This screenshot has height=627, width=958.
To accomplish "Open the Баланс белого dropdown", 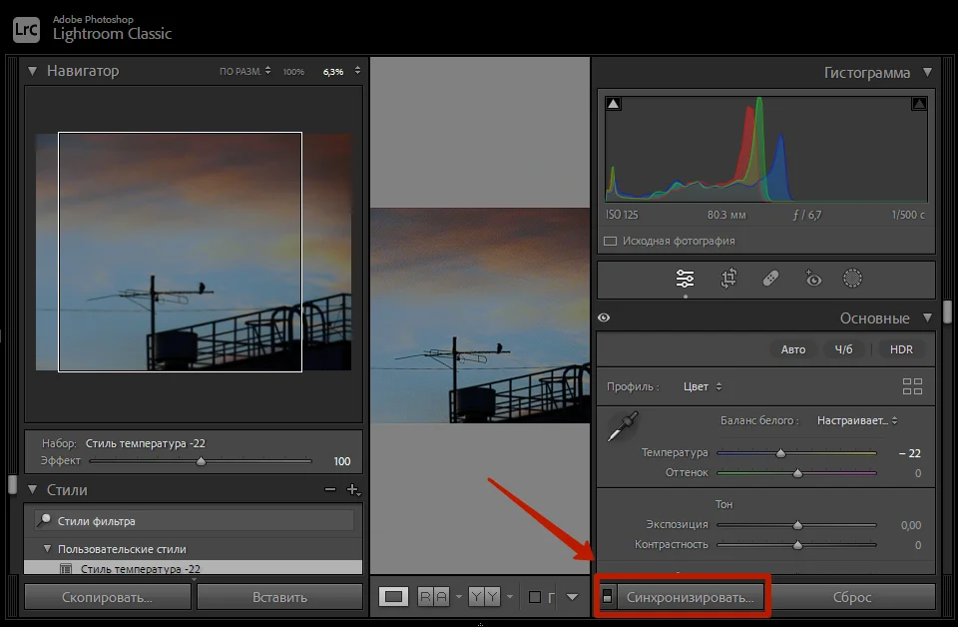I will (x=857, y=421).
